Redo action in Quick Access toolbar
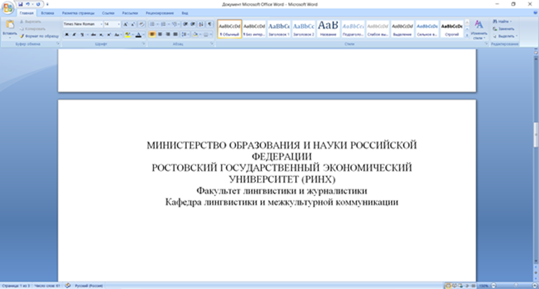 [38, 4]
